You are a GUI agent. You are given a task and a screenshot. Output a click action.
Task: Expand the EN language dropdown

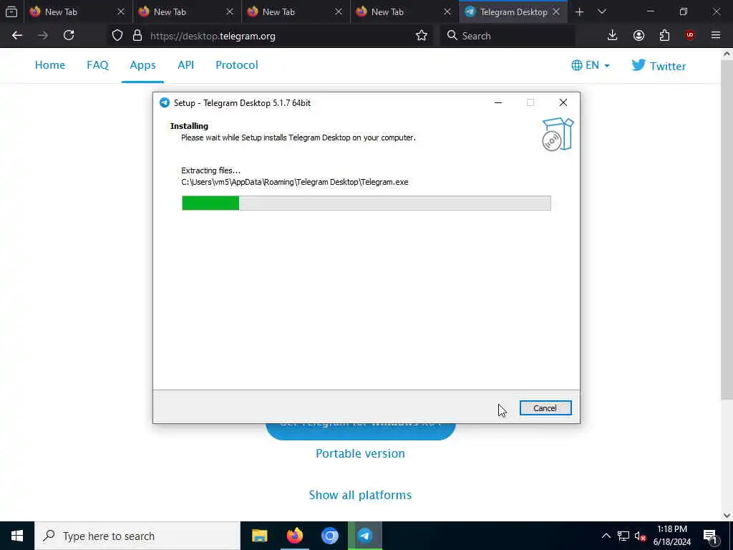click(x=591, y=65)
